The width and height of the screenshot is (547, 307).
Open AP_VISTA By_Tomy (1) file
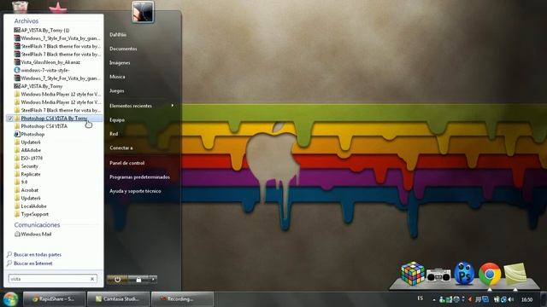coord(42,31)
